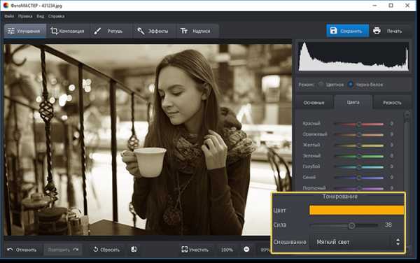
Task: Open the Файл menu
Action: click(9, 16)
